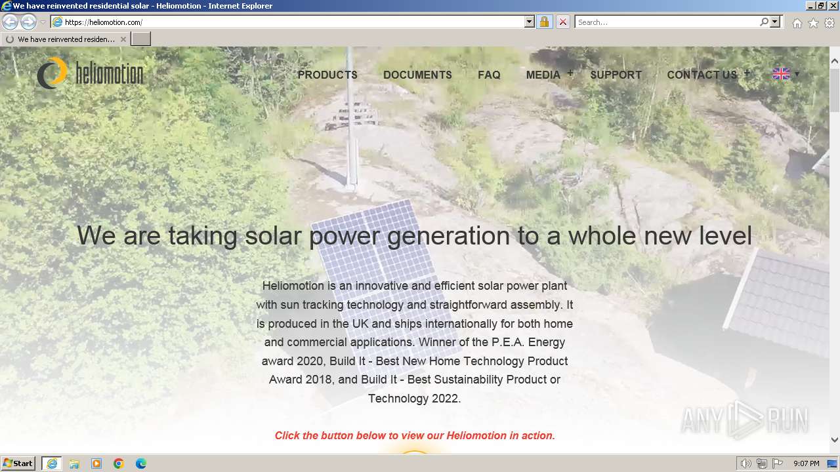Open the CONTACT US menu item

click(702, 75)
